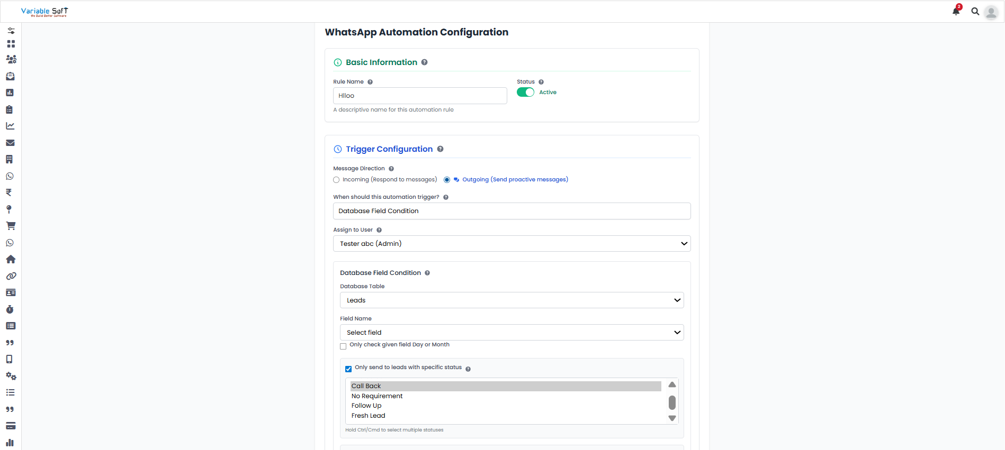Open the double gears settings sidebar icon

coord(11,376)
